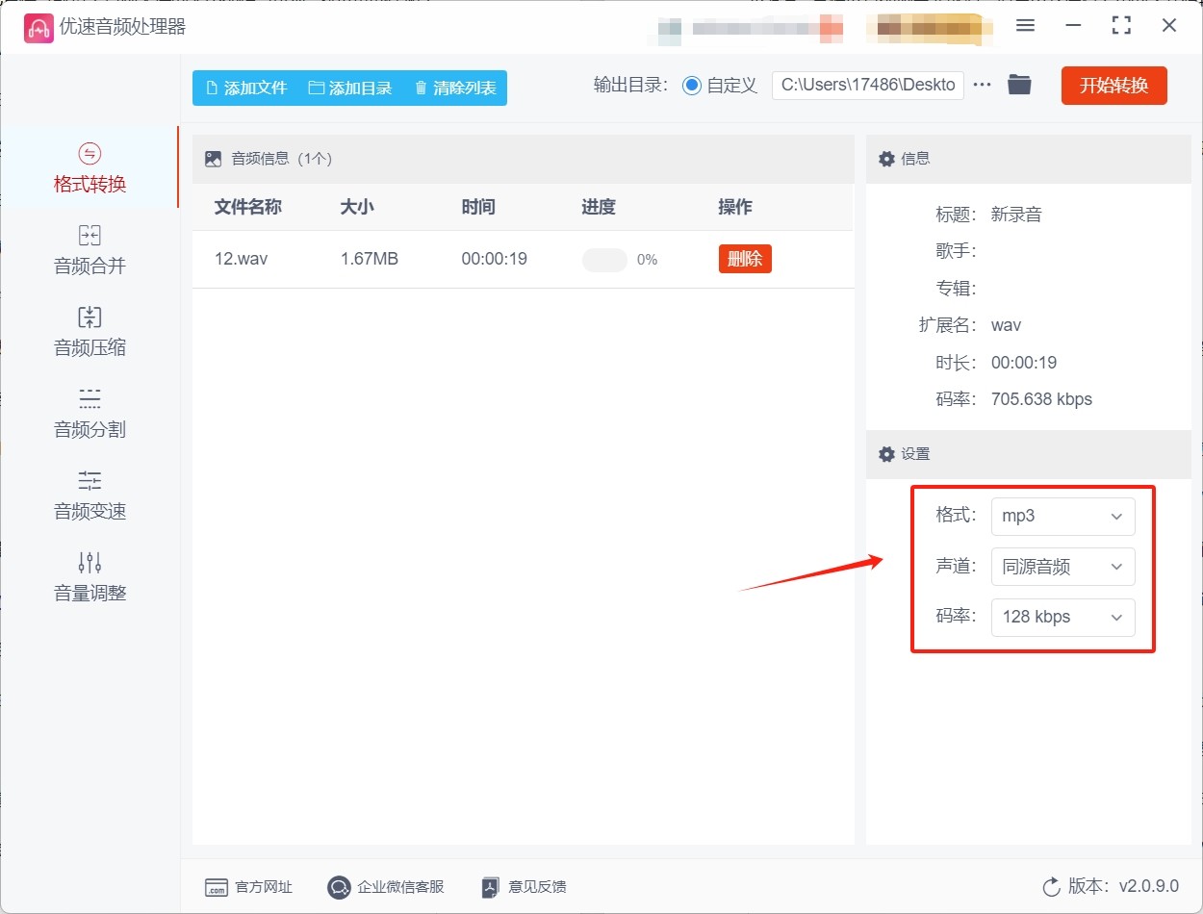Open the hamburger menu in title bar
This screenshot has height=914, width=1203.
pyautogui.click(x=1025, y=26)
